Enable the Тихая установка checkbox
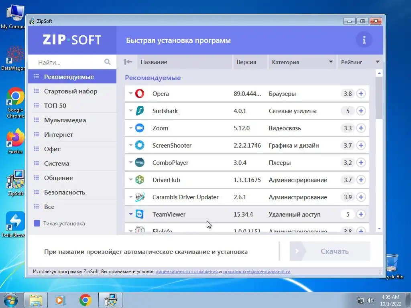Image resolution: width=411 pixels, height=308 pixels. click(37, 223)
